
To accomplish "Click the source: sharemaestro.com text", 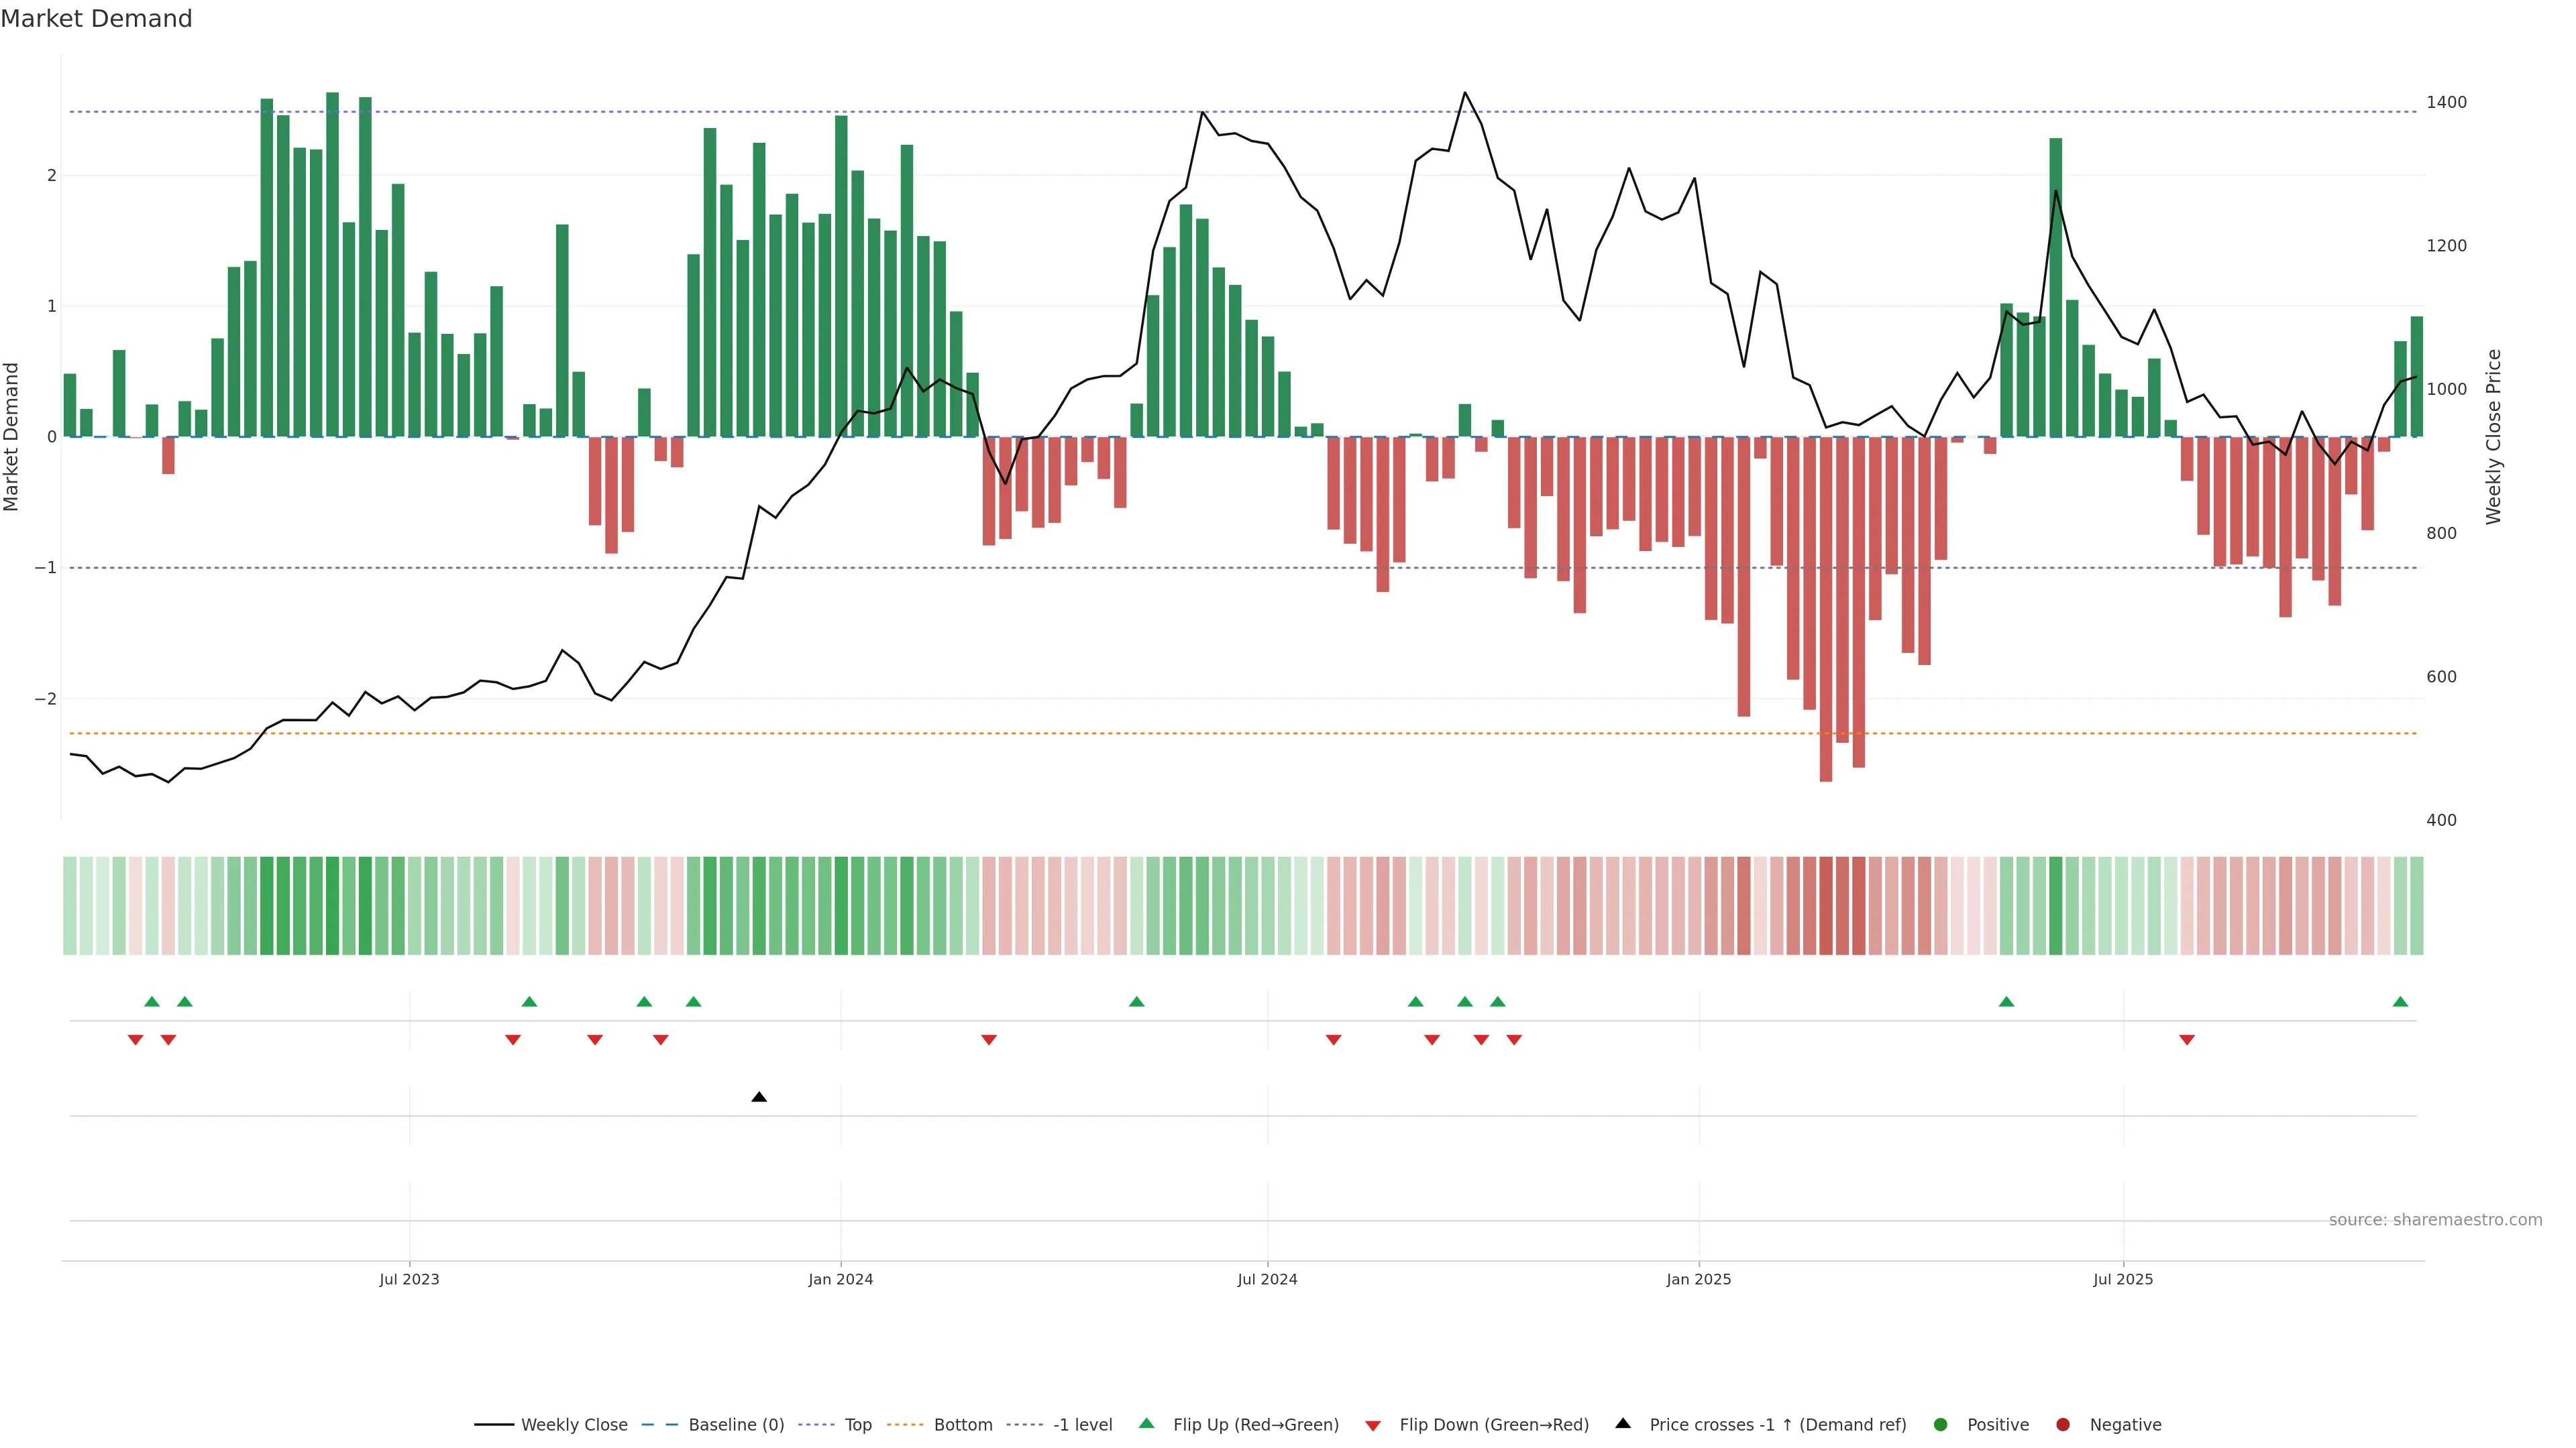I will point(2435,1219).
